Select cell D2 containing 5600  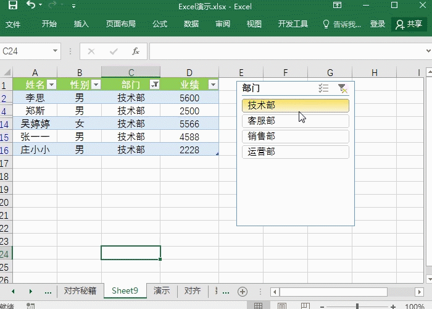189,98
